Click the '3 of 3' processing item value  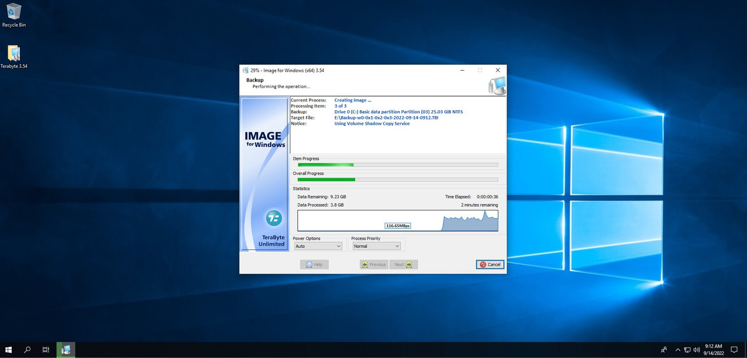point(340,106)
